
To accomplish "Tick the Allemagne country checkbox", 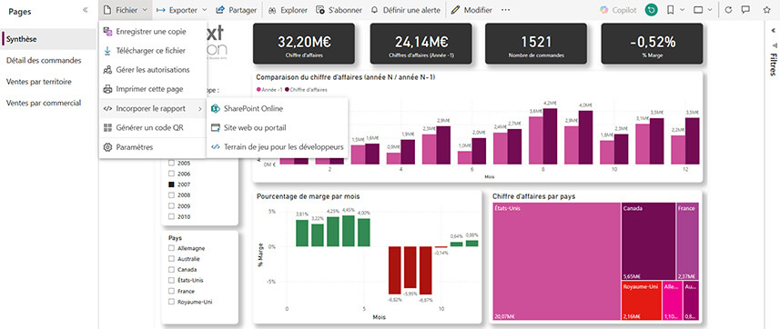I will [x=172, y=248].
